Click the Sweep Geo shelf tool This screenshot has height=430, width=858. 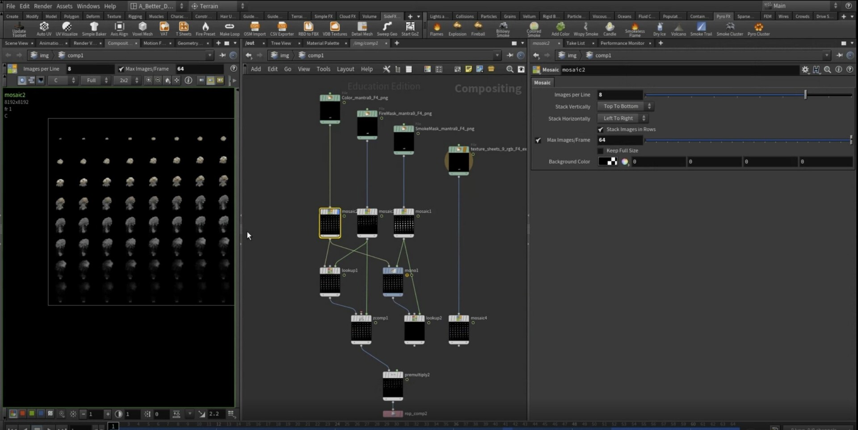[387, 28]
